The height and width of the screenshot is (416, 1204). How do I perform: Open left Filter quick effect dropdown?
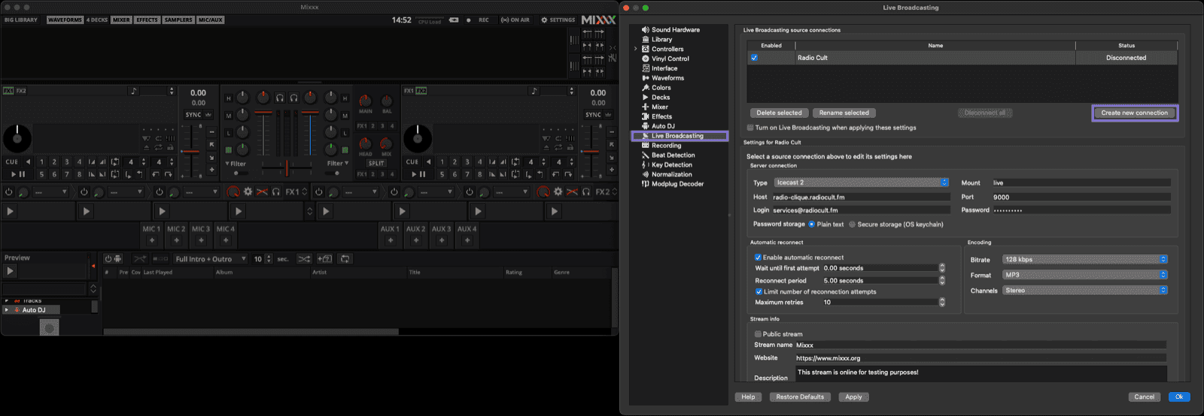point(236,164)
